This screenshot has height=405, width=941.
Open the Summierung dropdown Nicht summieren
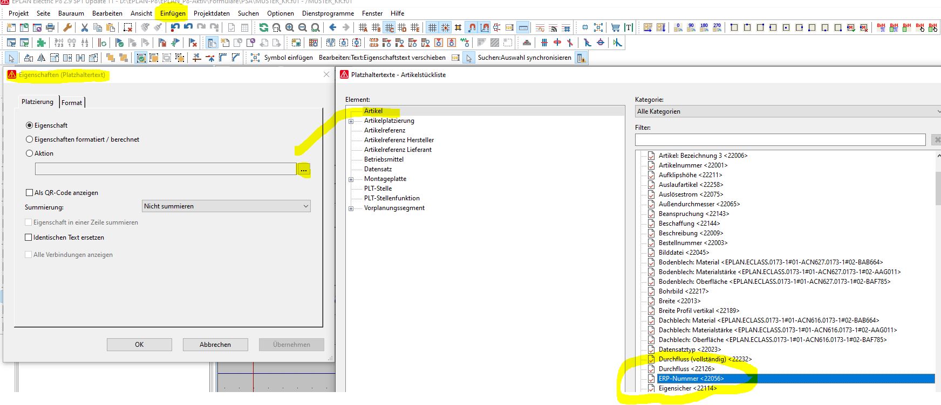click(x=226, y=206)
